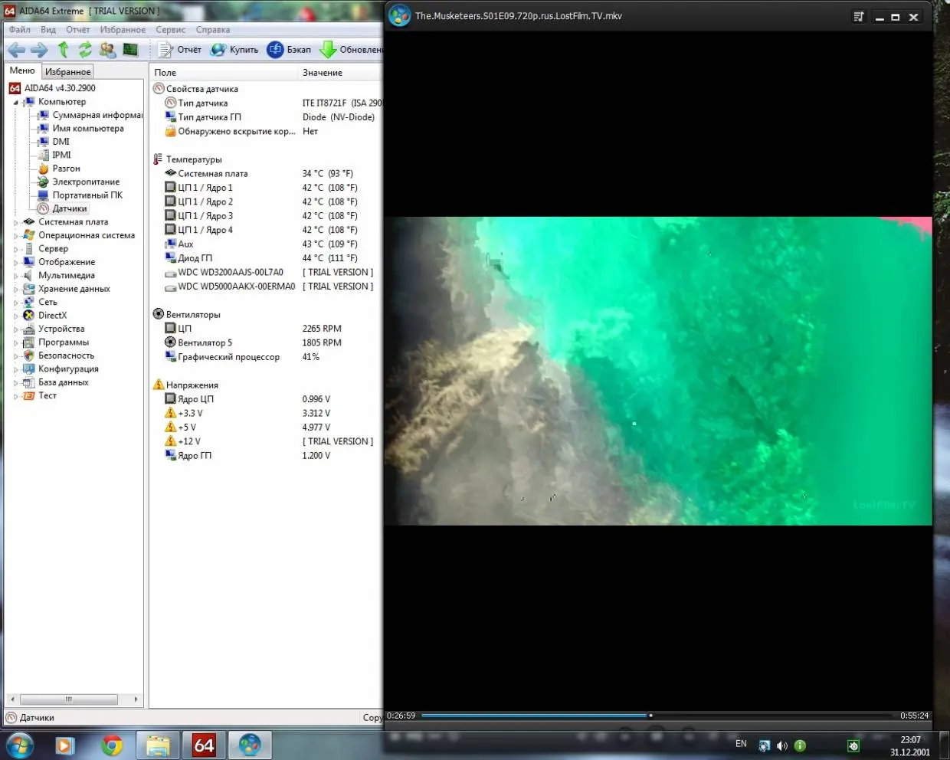The width and height of the screenshot is (950, 760).
Task: Collapse the Компьютер tree node
Action: [x=15, y=102]
